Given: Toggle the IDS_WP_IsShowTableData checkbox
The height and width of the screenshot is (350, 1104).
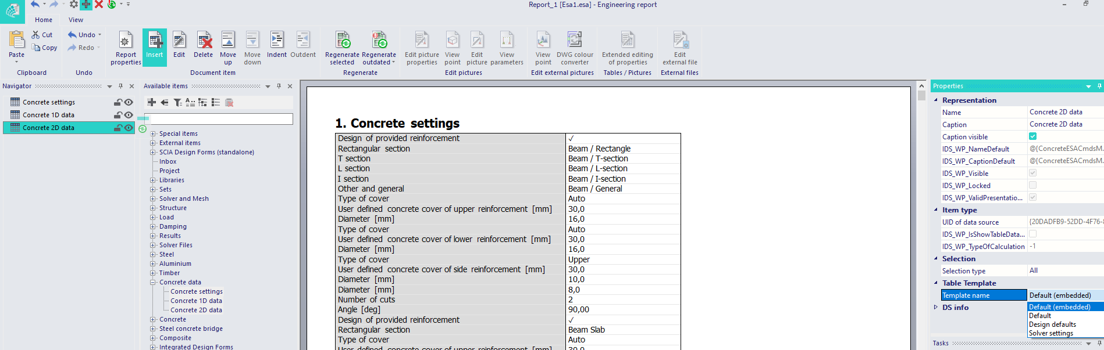Looking at the screenshot, I should [x=1033, y=234].
